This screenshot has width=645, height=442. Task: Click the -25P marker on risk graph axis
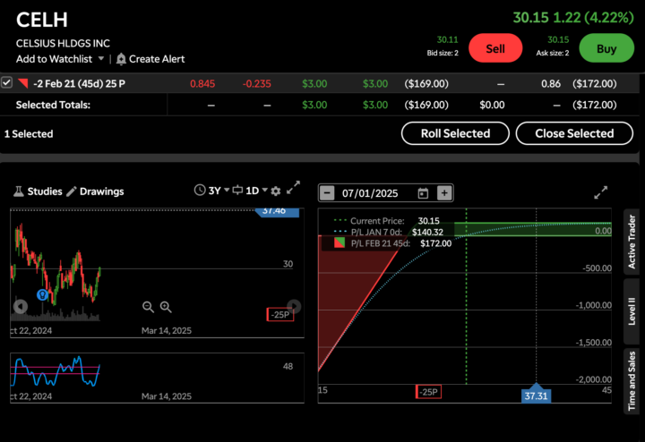pos(428,392)
